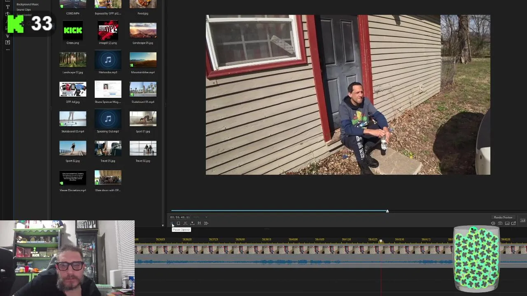Select the Speaking Out.mp3 audio thumbnail

click(x=108, y=119)
